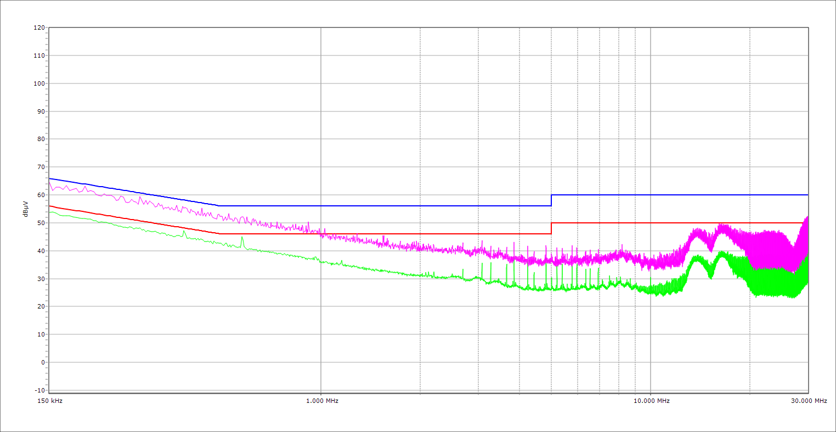Click the -10 value on y-axis
The image size is (836, 432).
pos(39,390)
